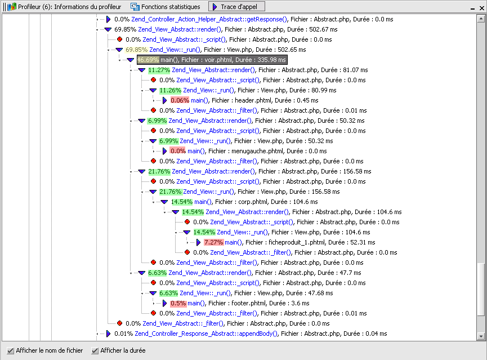This screenshot has width=487, height=360.
Task: Click scrollbar up arrow
Action: [481, 19]
